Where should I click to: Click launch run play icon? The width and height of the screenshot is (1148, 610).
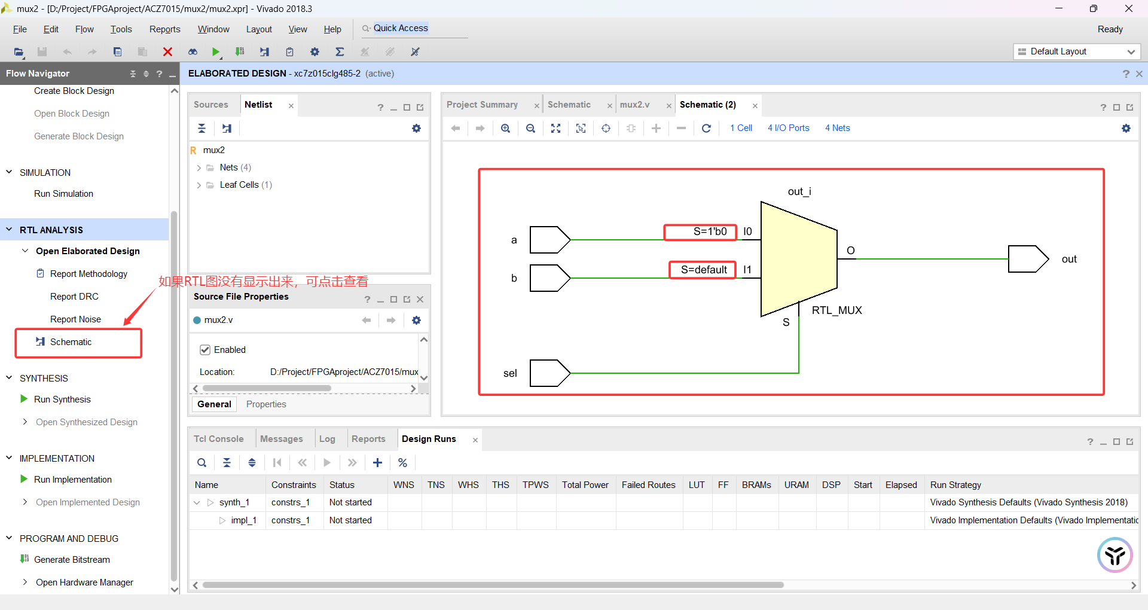pos(327,462)
